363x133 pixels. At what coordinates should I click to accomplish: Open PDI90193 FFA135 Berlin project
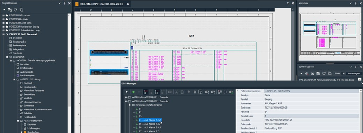20,23
